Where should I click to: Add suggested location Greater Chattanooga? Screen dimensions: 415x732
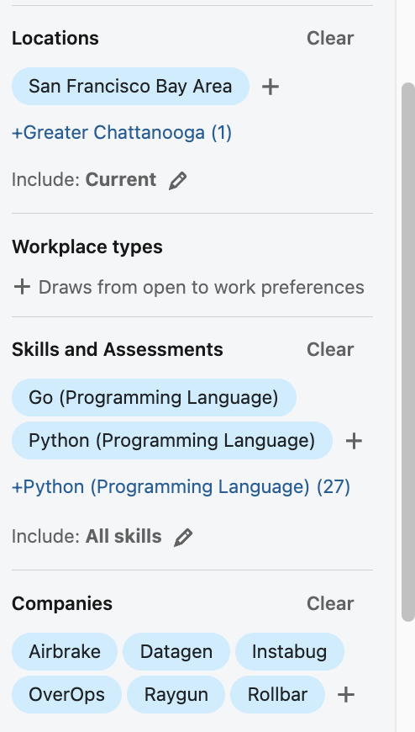[x=122, y=133]
